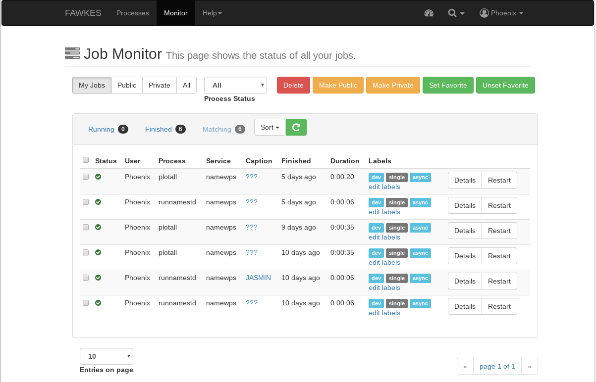Open Details for the job finished 9 days ago
This screenshot has height=382, width=596.
(x=465, y=231)
